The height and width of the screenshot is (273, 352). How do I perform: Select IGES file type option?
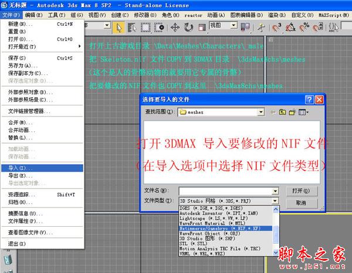(226, 208)
